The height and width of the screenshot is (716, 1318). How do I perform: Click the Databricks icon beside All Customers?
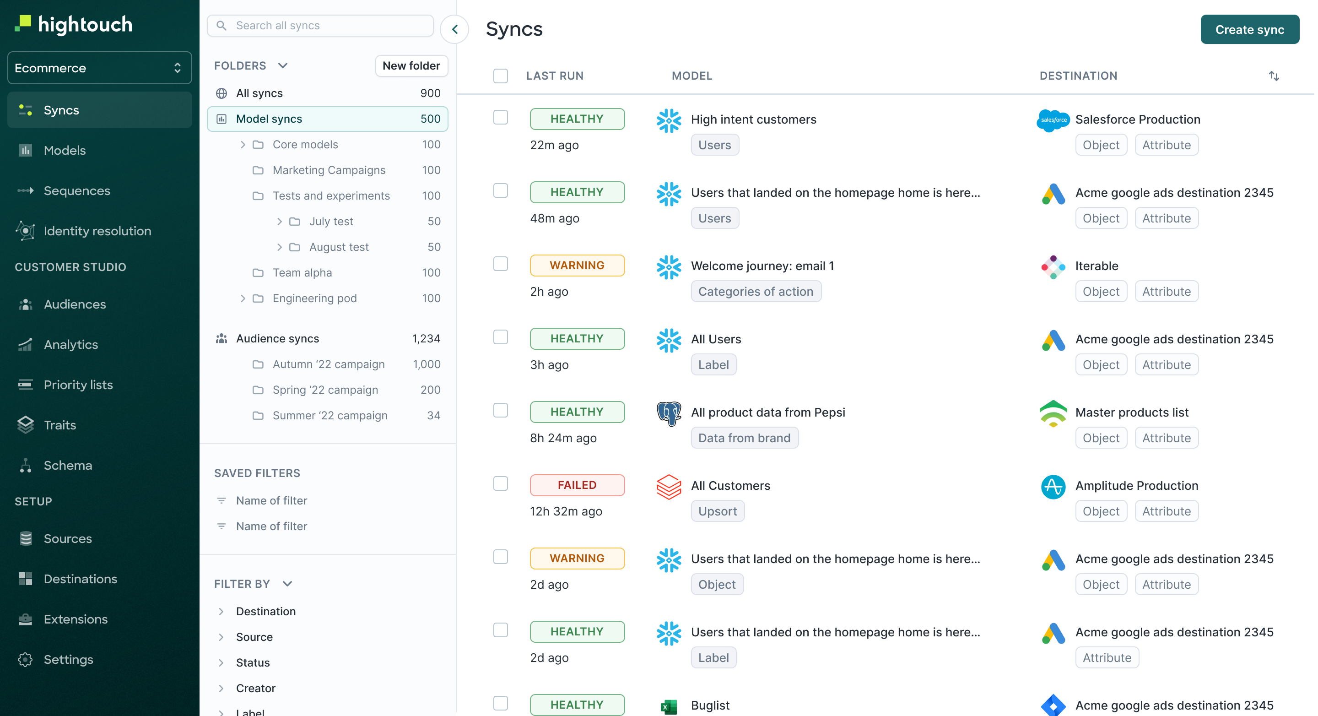(x=668, y=486)
